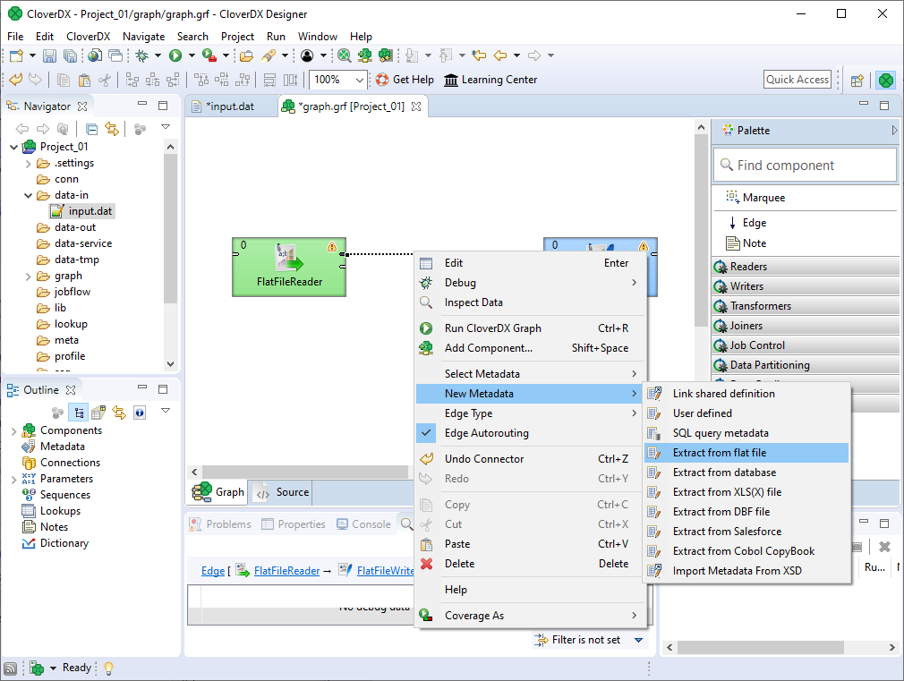Toggle Edge Autorouting checkmark option
Image resolution: width=904 pixels, height=681 pixels.
tap(486, 433)
